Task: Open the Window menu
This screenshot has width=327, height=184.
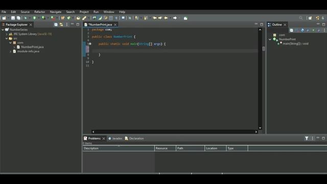Action: pyautogui.click(x=109, y=12)
